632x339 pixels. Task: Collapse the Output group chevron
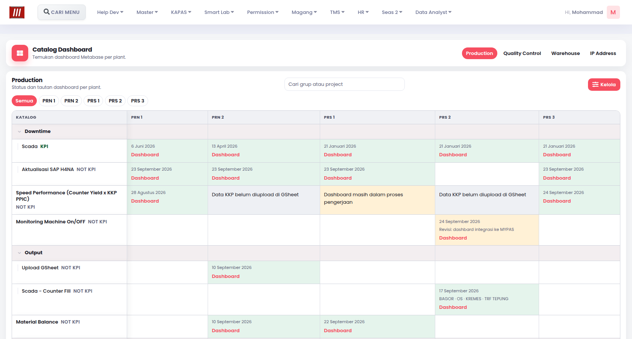coord(20,253)
